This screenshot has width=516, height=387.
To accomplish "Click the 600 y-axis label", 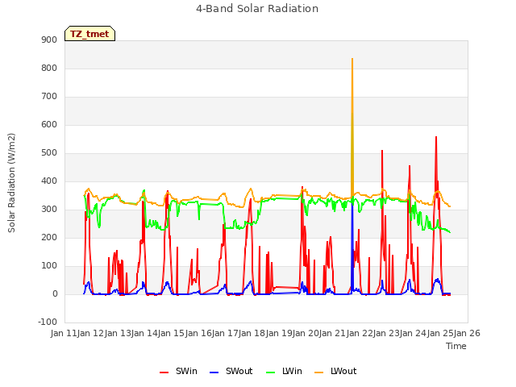I will 49,124.
